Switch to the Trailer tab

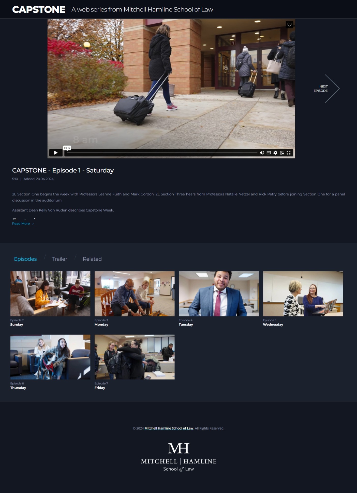pyautogui.click(x=59, y=259)
